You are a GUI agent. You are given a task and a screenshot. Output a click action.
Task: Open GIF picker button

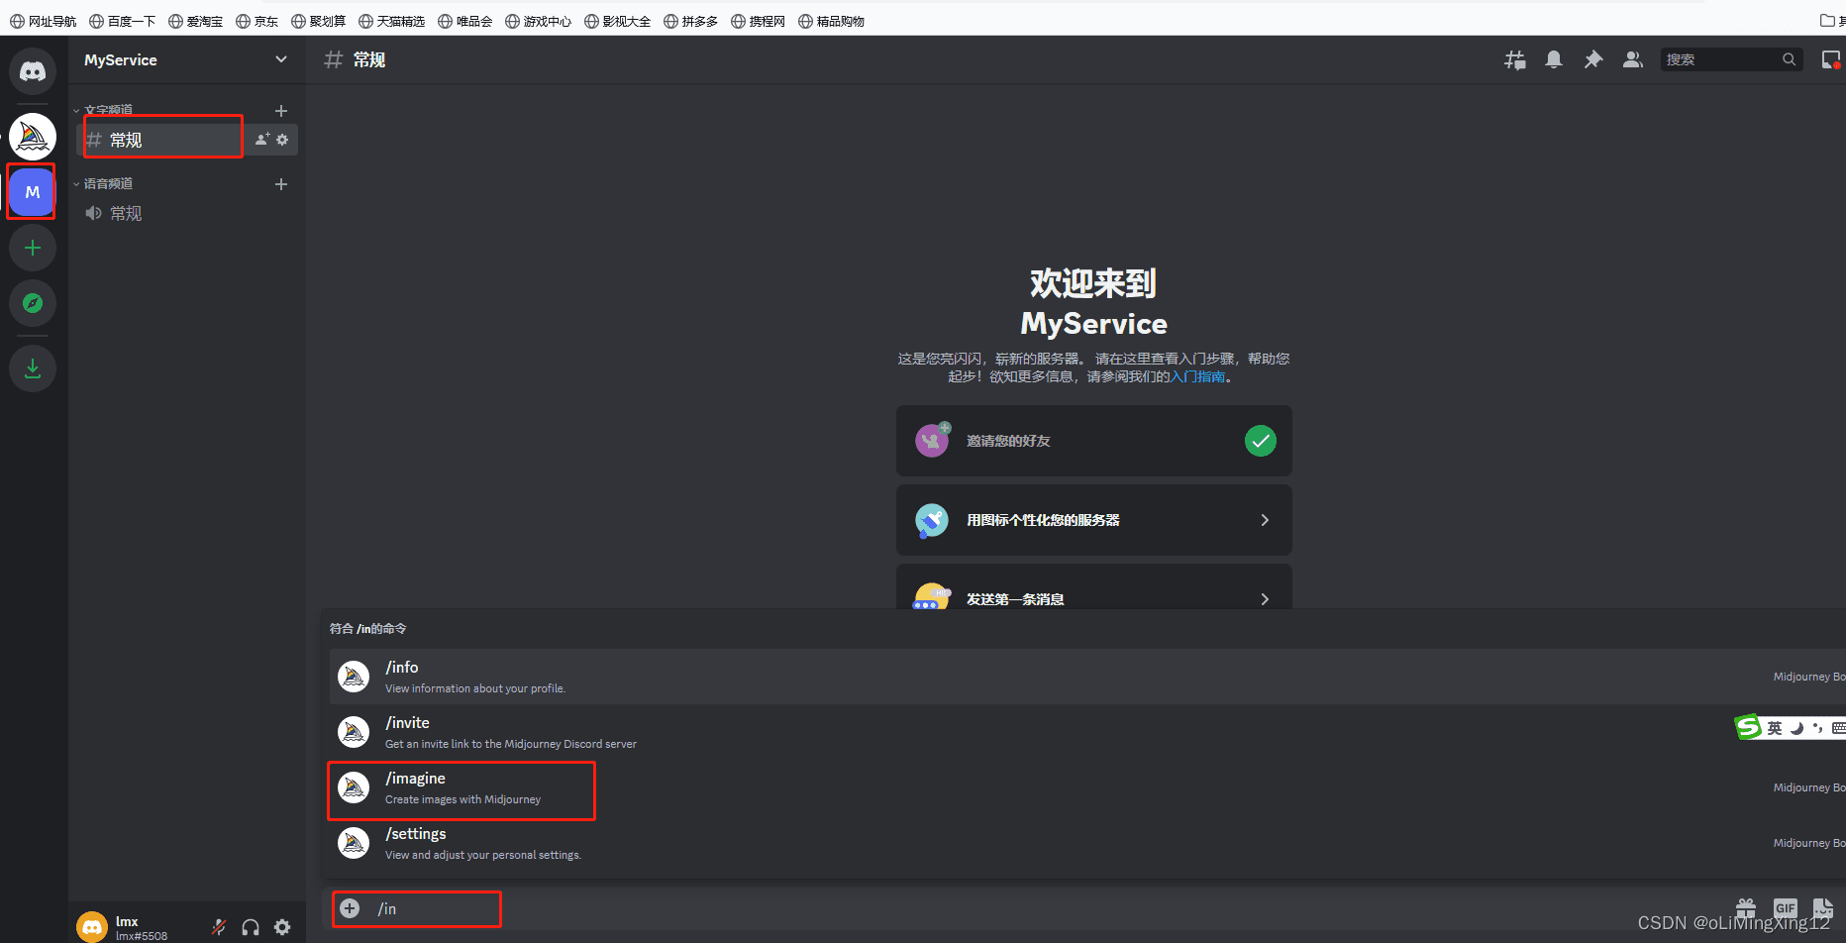click(x=1786, y=908)
